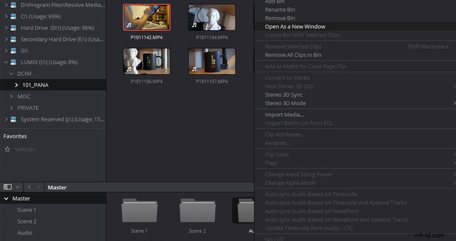Expand the MISC folder node
The height and width of the screenshot is (241, 456).
[11, 96]
